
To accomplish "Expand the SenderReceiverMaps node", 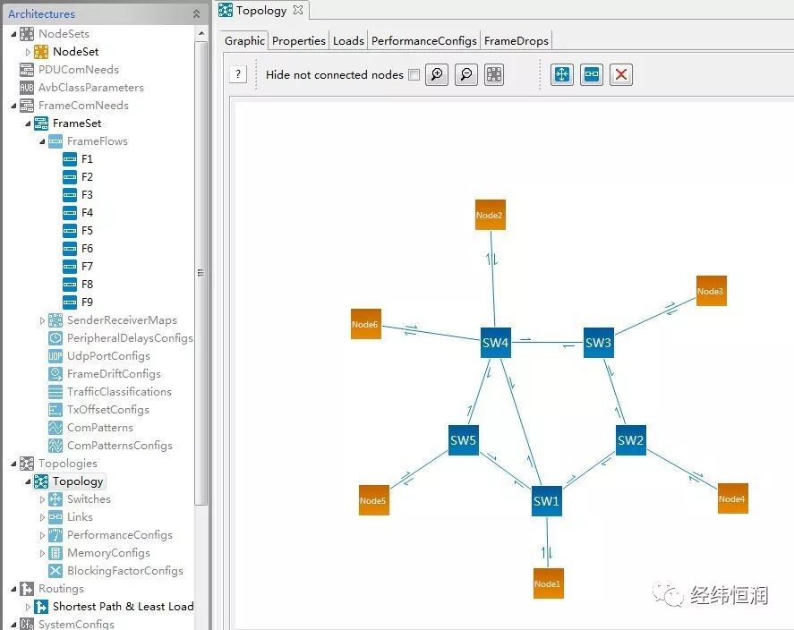I will [42, 320].
